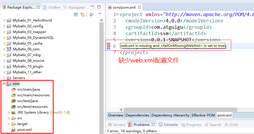Expand the Mybatis_02_config project
Viewport: 254px width, 134px height.
coord(4,26)
